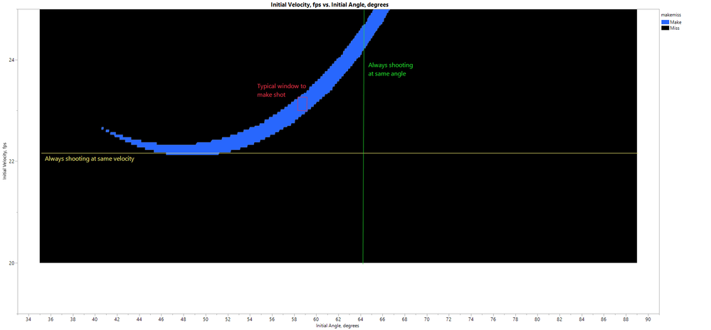Click x-axis tick label 78
711x330 pixels.
515,319
